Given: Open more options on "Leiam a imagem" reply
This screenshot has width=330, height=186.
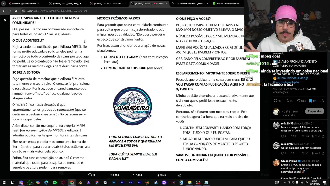Looking at the screenshot, I should coord(323,123).
